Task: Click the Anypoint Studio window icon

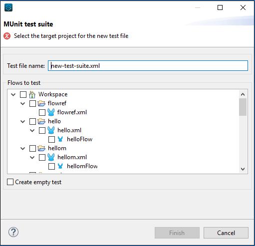Action: [8, 7]
